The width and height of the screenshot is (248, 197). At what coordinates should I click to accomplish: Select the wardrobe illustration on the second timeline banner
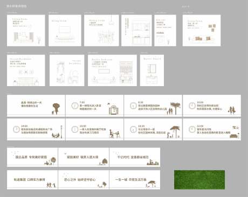pos(113,109)
